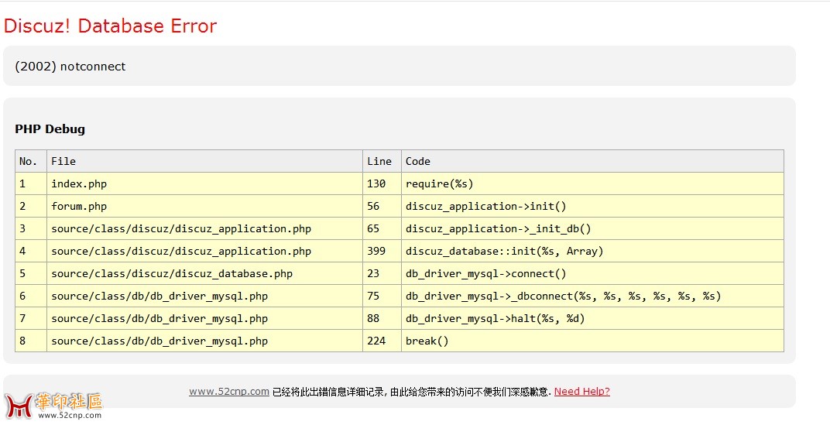Select the 'db_driver_mysql->halt(%s, %d)' code

coord(592,318)
